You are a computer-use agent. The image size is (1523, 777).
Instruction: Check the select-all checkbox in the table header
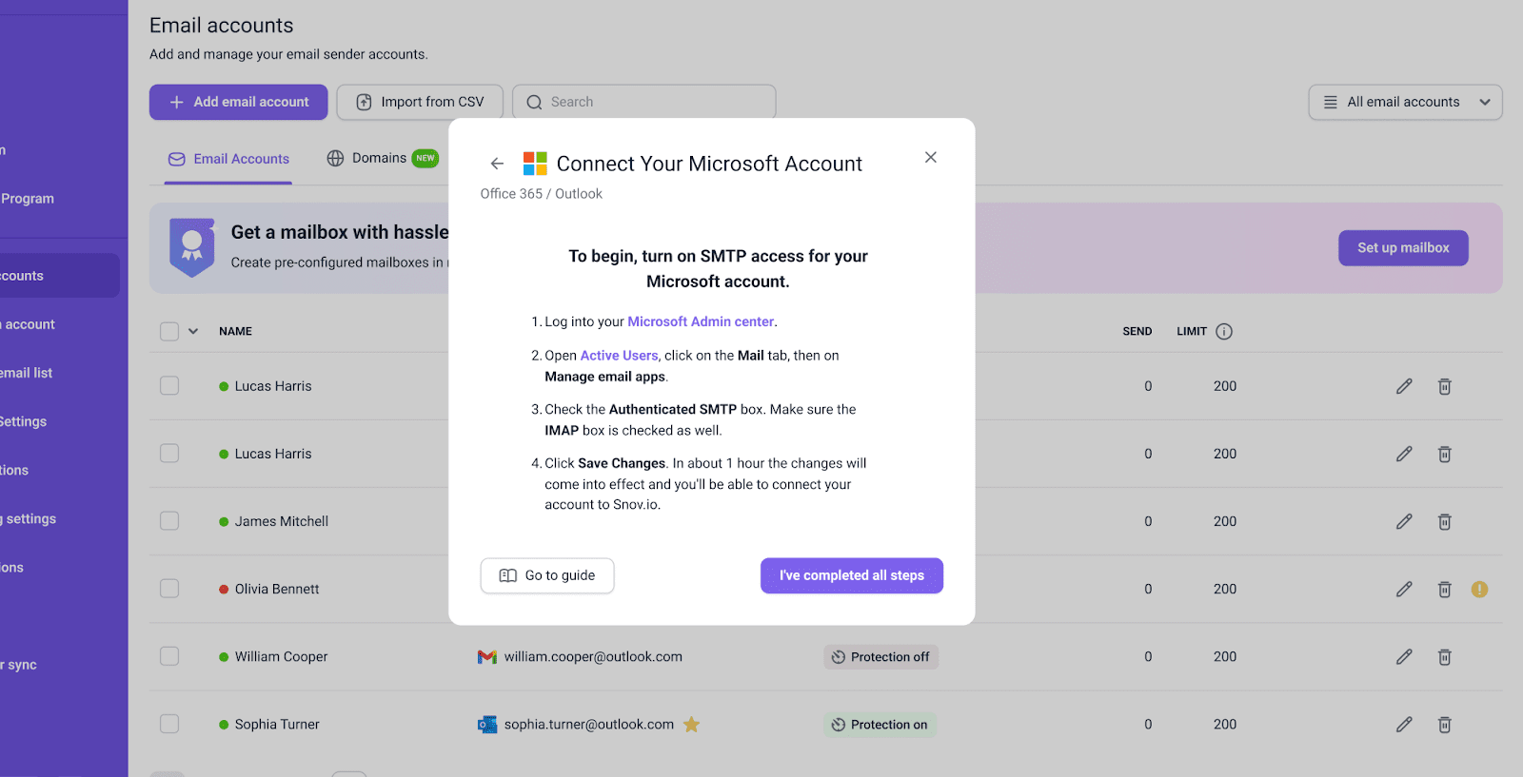point(169,331)
